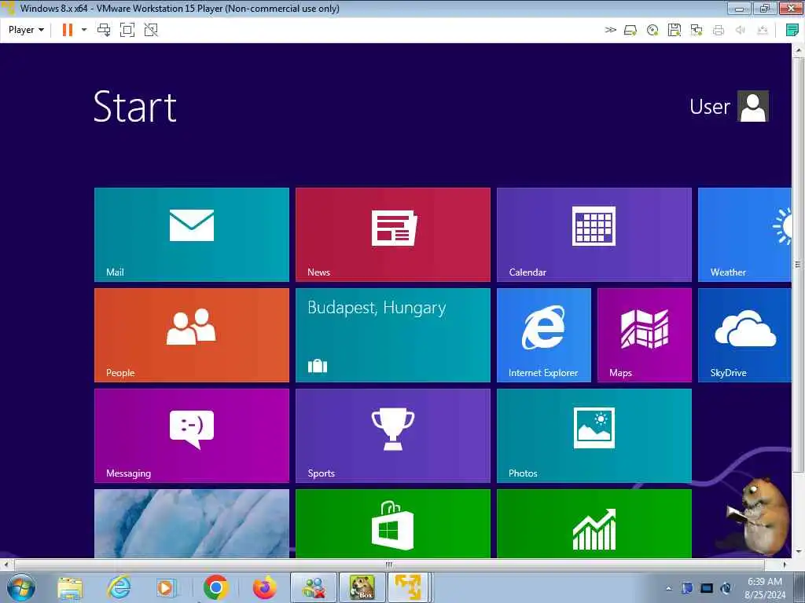
Task: Send Ctrl+Alt+Del to the virtual machine
Action: pyautogui.click(x=104, y=30)
